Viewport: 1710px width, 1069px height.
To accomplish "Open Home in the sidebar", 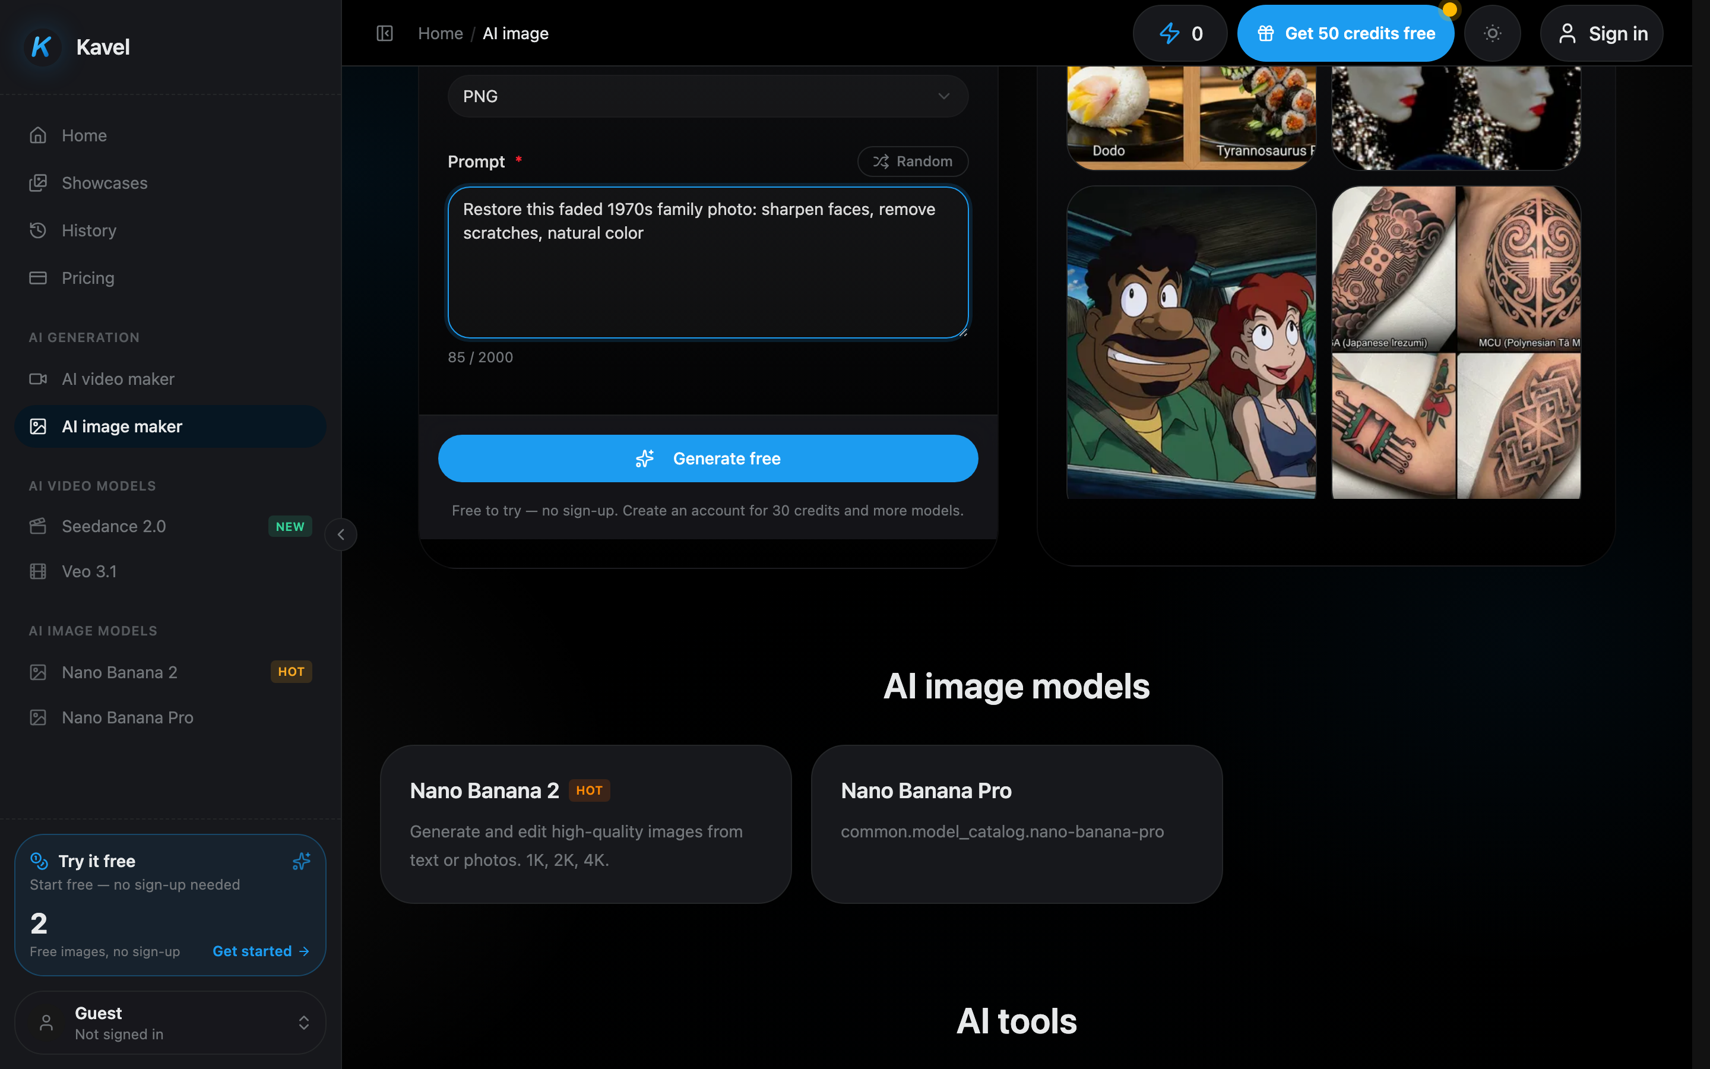I will (x=170, y=135).
